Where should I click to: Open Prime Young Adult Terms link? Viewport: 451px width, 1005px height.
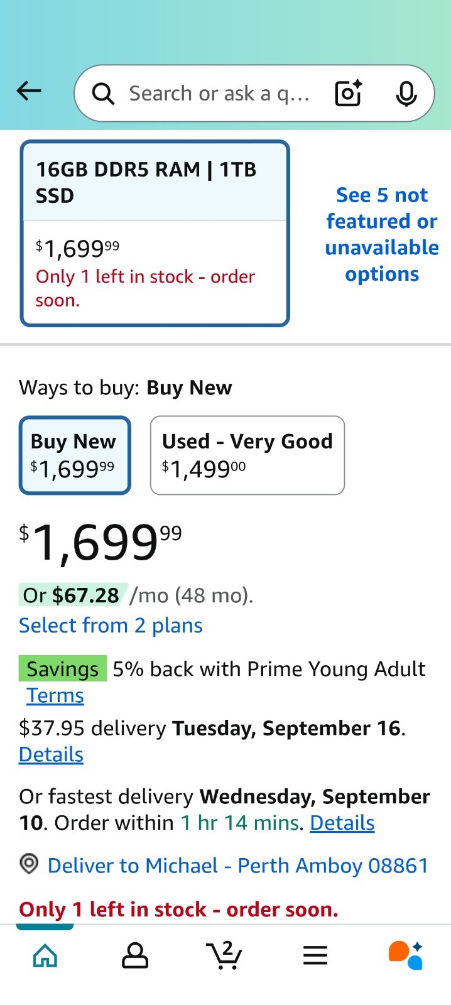pos(55,696)
